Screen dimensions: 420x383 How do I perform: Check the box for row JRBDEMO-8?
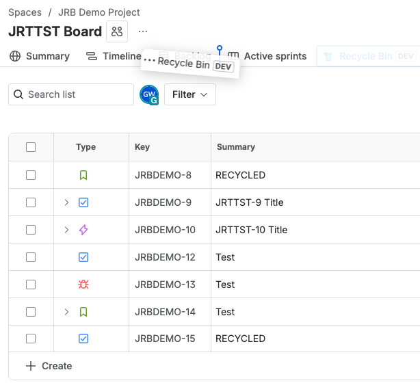31,175
